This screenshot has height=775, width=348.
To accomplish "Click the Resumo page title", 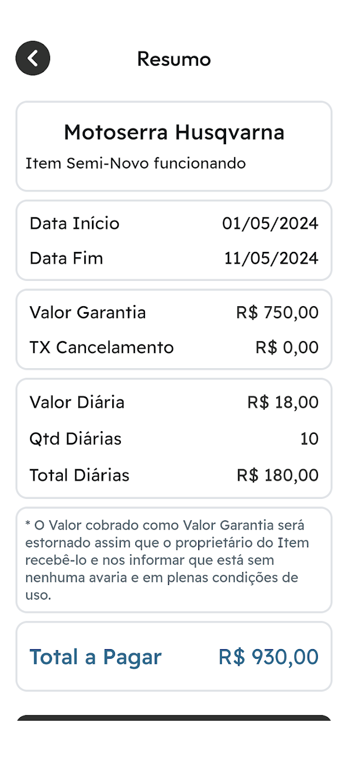I will point(173,59).
